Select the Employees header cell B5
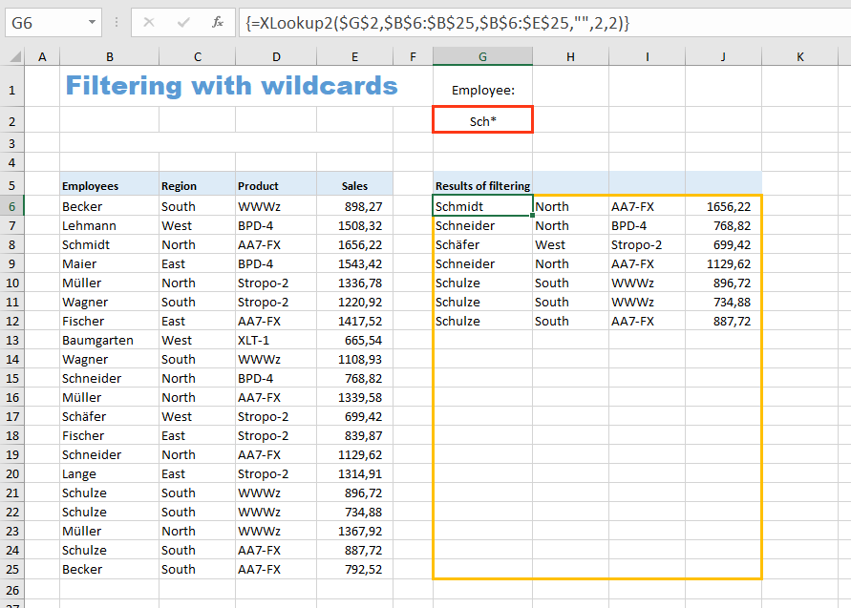This screenshot has width=851, height=608. [x=109, y=186]
